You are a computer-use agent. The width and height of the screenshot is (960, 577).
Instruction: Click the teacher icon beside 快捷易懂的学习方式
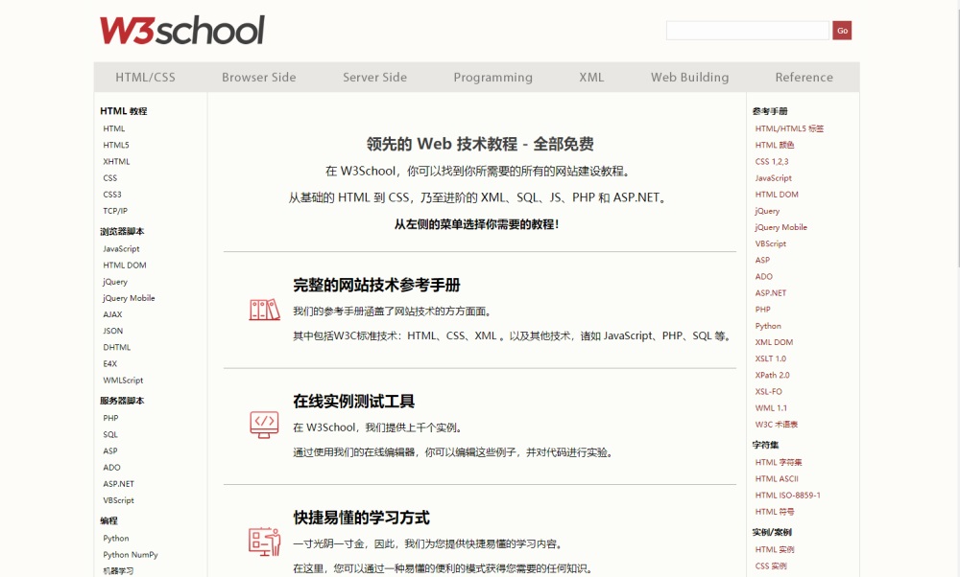tap(265, 541)
